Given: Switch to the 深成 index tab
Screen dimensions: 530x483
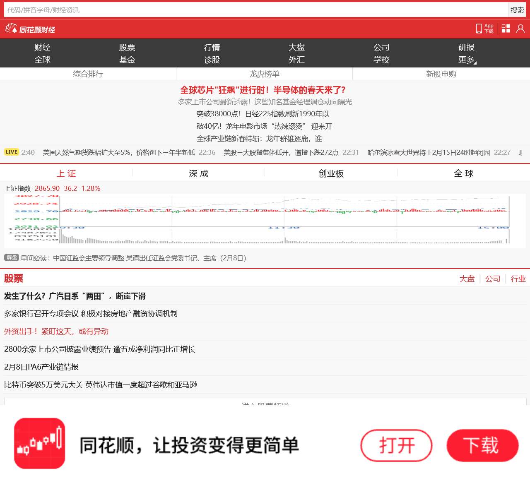Looking at the screenshot, I should click(x=198, y=173).
